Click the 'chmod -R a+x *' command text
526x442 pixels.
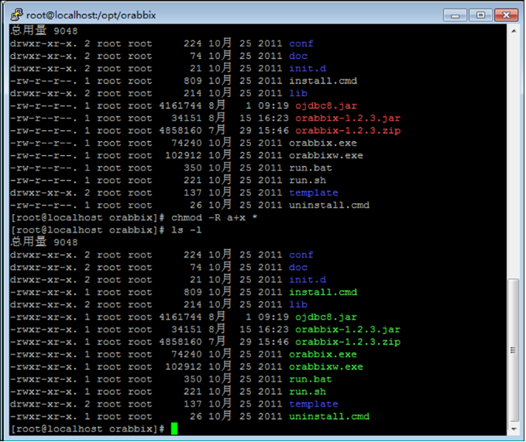click(214, 218)
